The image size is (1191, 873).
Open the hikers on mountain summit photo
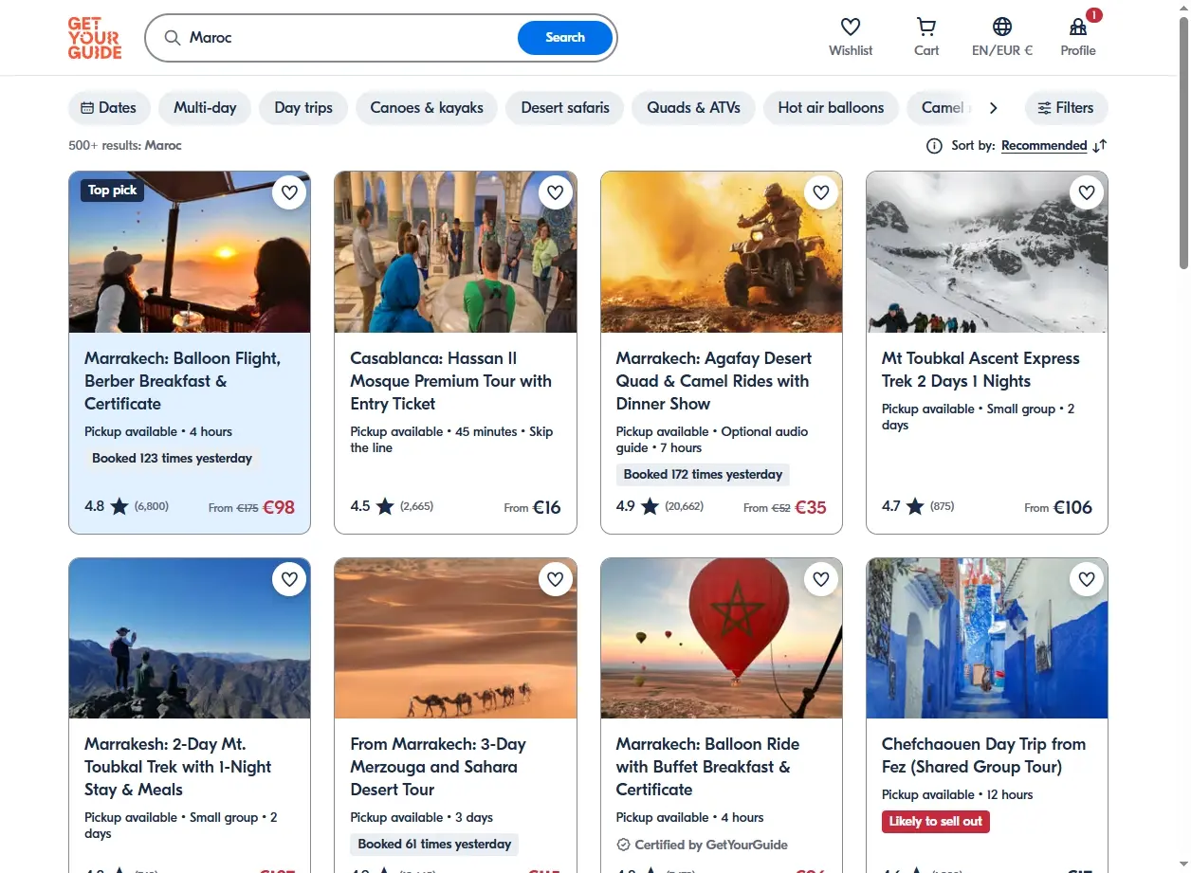190,638
